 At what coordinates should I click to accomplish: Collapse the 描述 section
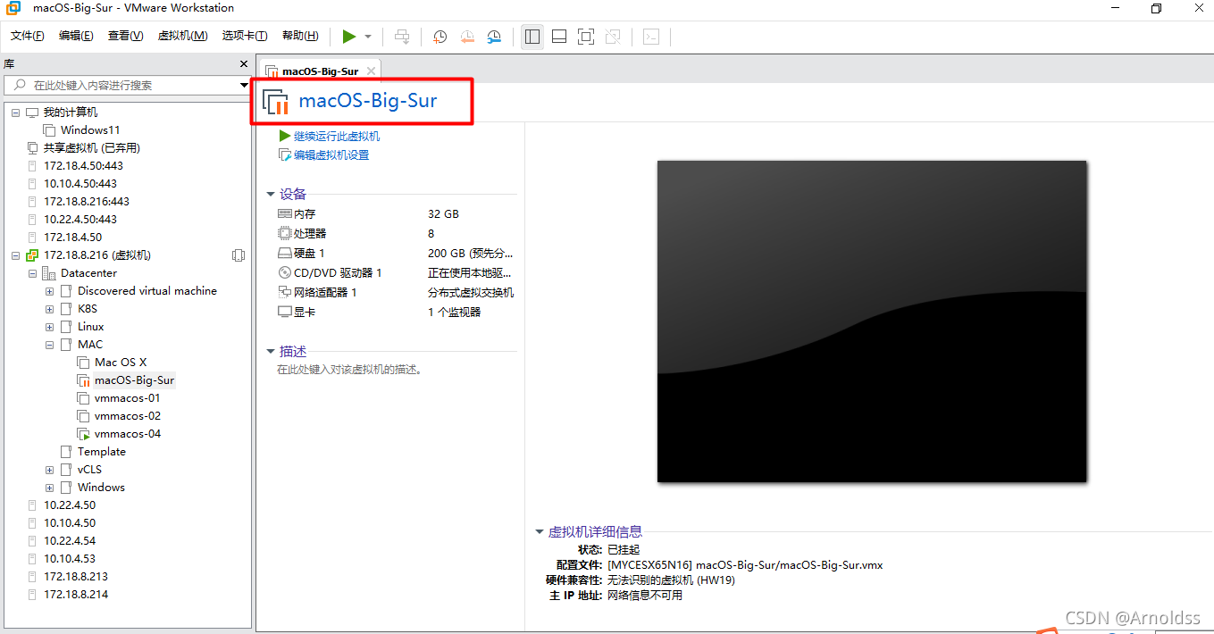271,352
